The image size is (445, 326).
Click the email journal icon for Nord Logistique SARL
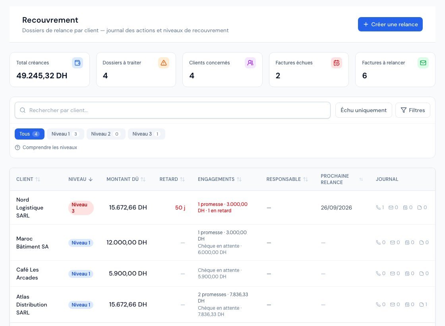pos(391,208)
